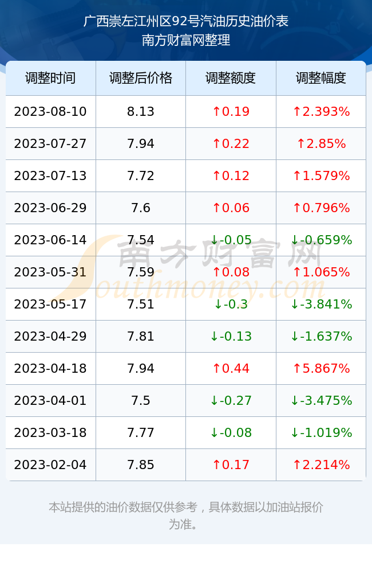This screenshot has width=372, height=562.
Task: Click the disclaimer text below the table
Action: tap(186, 516)
